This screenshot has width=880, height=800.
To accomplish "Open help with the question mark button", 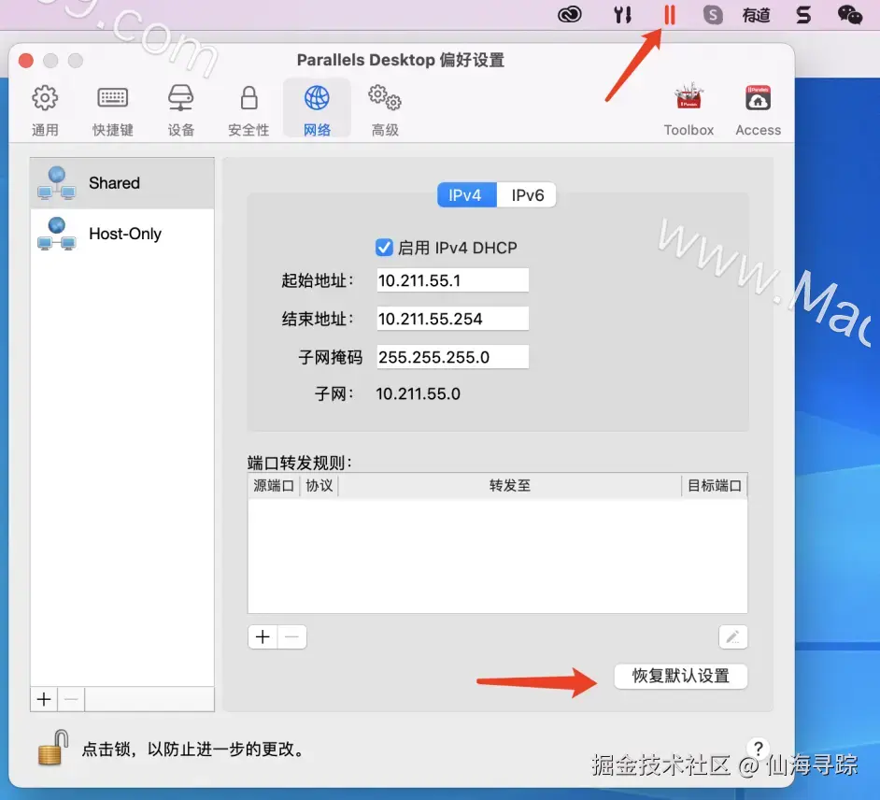I will coord(759,749).
